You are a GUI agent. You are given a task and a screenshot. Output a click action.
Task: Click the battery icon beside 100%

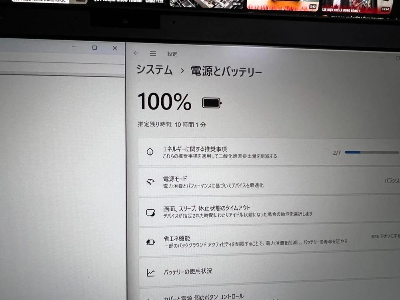(212, 103)
